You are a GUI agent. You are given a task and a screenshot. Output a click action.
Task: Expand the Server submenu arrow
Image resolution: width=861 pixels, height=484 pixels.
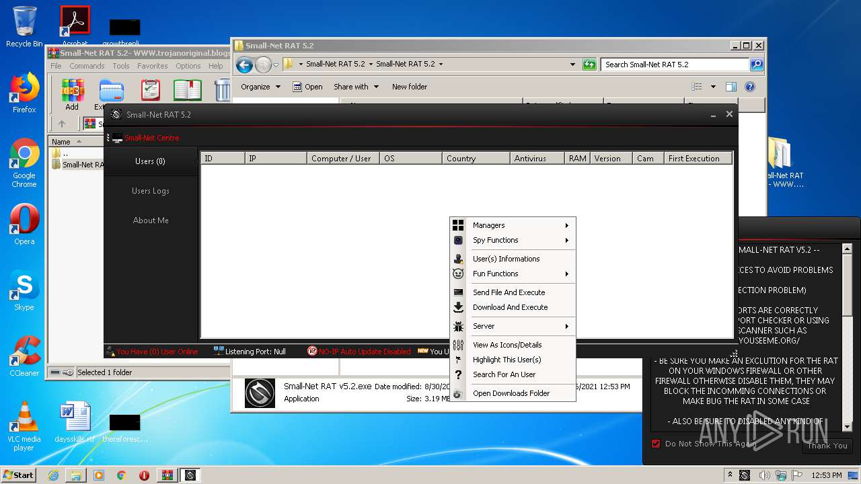(567, 326)
